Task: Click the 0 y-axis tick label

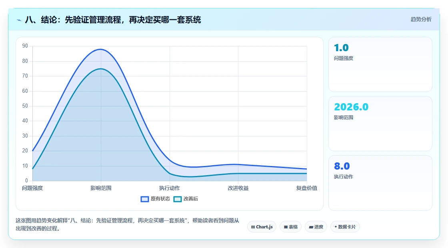Action: (26, 180)
